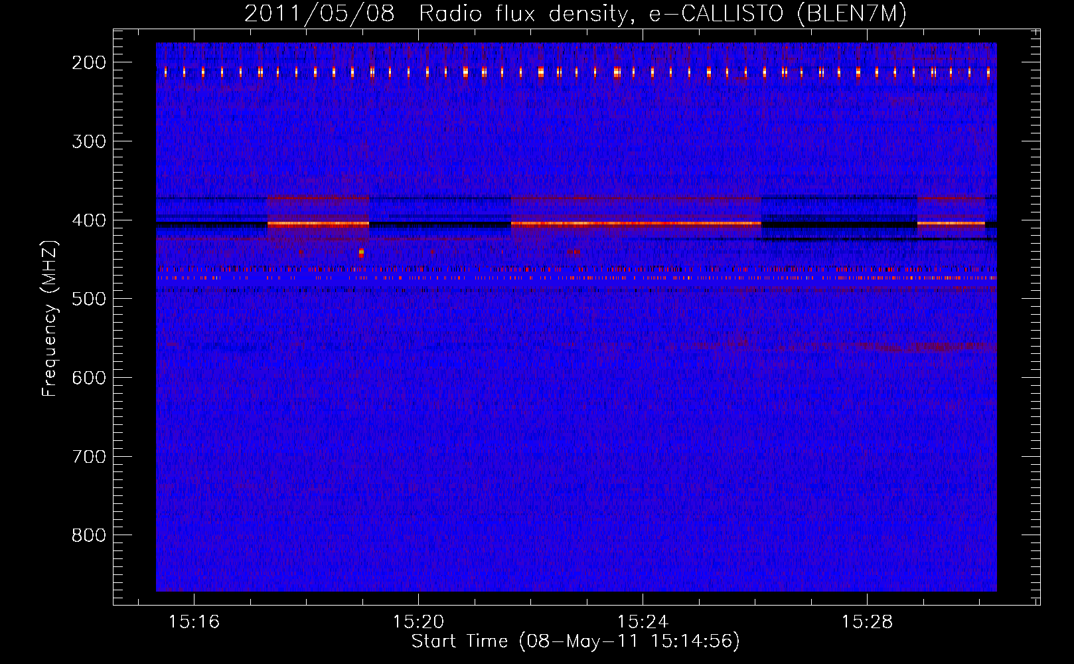The image size is (1074, 664).
Task: Click the 700 frequency tick label
Action: pyautogui.click(x=88, y=457)
